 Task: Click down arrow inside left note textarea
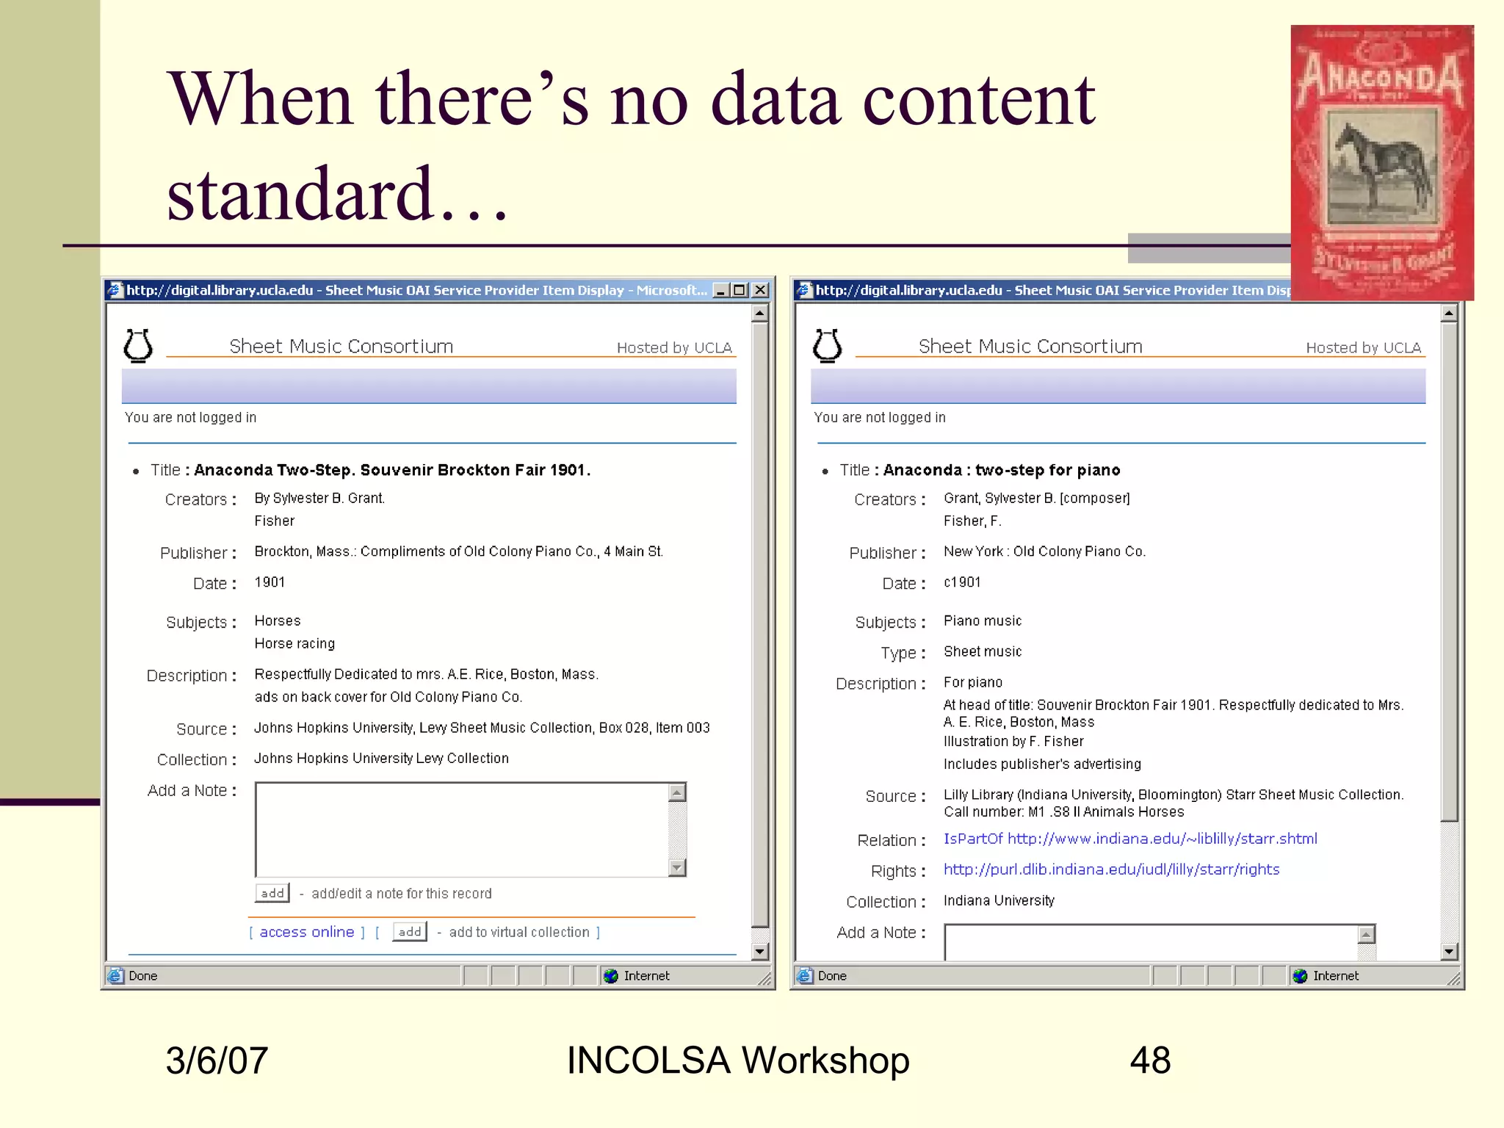coord(678,867)
